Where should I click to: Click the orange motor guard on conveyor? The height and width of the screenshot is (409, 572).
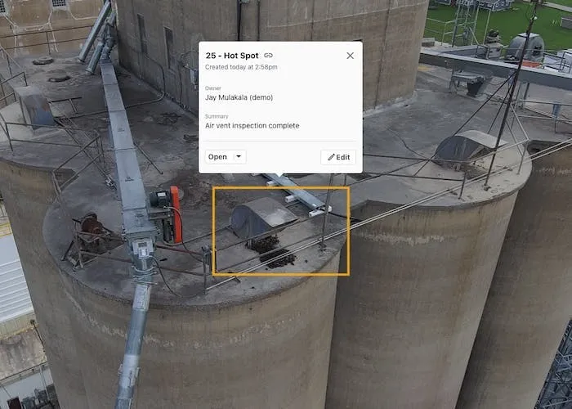[176, 214]
